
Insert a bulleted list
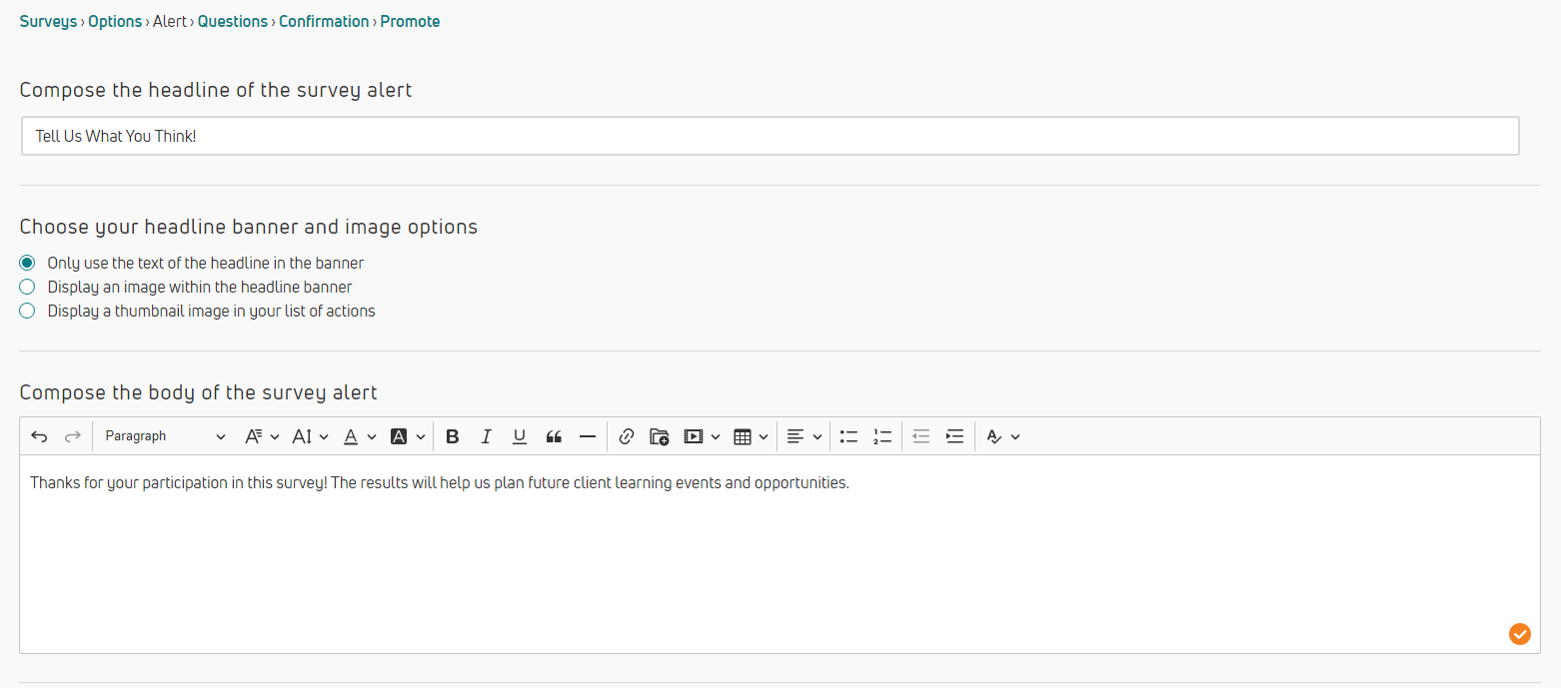[849, 436]
